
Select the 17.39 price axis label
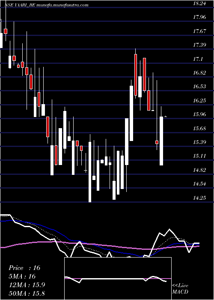click(x=199, y=45)
